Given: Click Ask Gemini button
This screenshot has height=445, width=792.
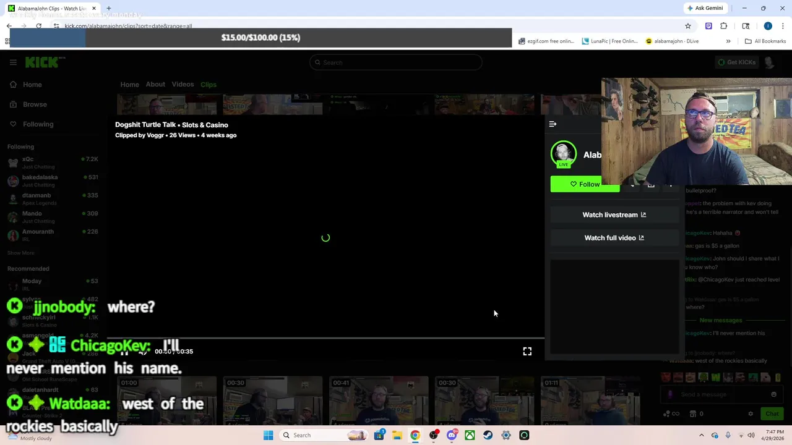Looking at the screenshot, I should pyautogui.click(x=705, y=8).
